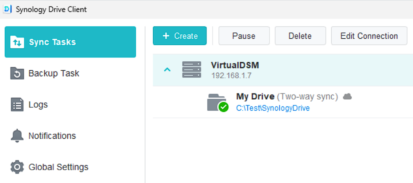Viewport: 413px width, 183px height.
Task: Delete the selected sync task
Action: click(300, 36)
